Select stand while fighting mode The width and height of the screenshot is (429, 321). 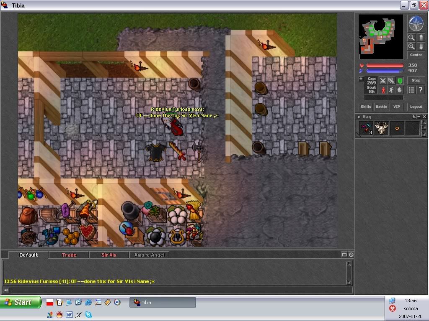(383, 90)
